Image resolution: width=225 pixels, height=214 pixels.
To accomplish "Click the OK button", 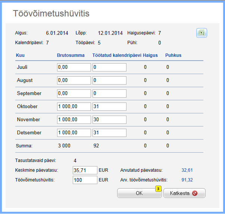I will click(x=139, y=193).
